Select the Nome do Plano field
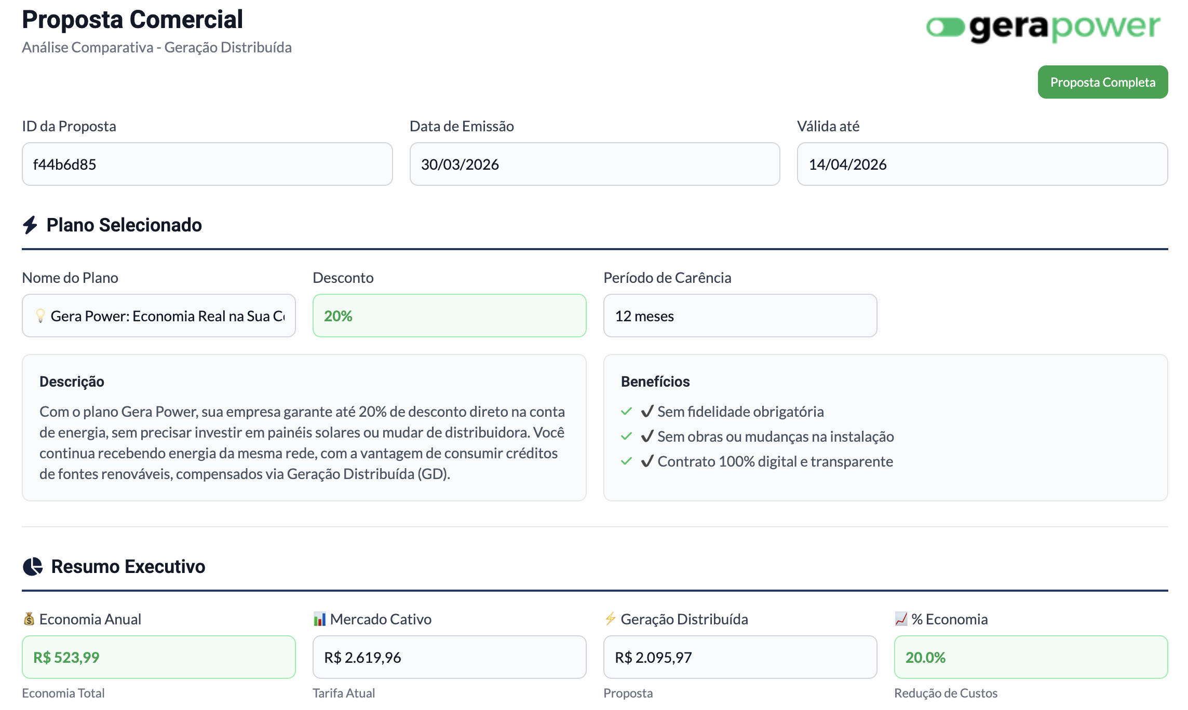The image size is (1188, 710). tap(159, 316)
